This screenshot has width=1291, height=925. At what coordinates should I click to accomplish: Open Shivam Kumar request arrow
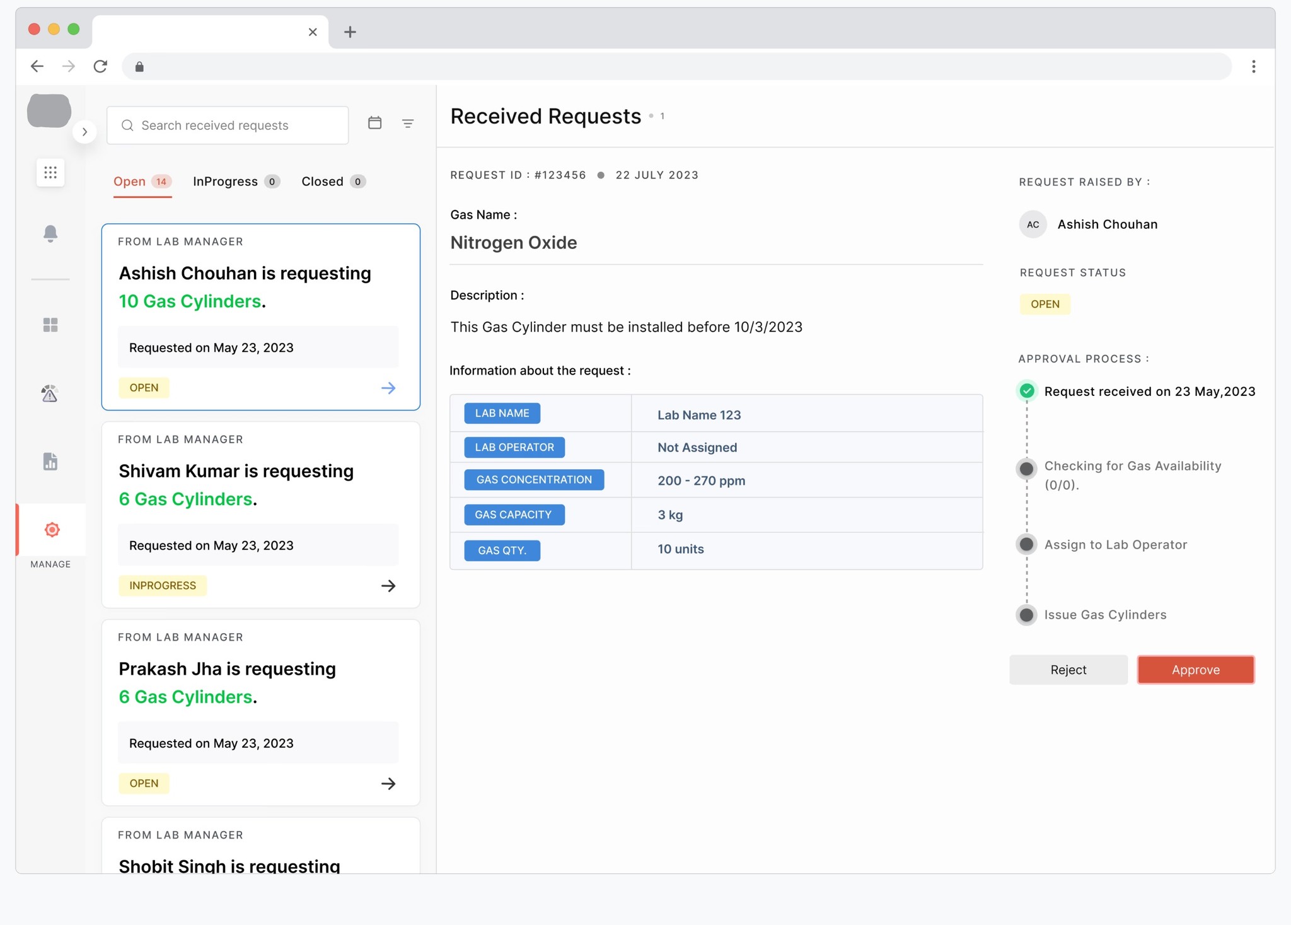[x=388, y=586]
